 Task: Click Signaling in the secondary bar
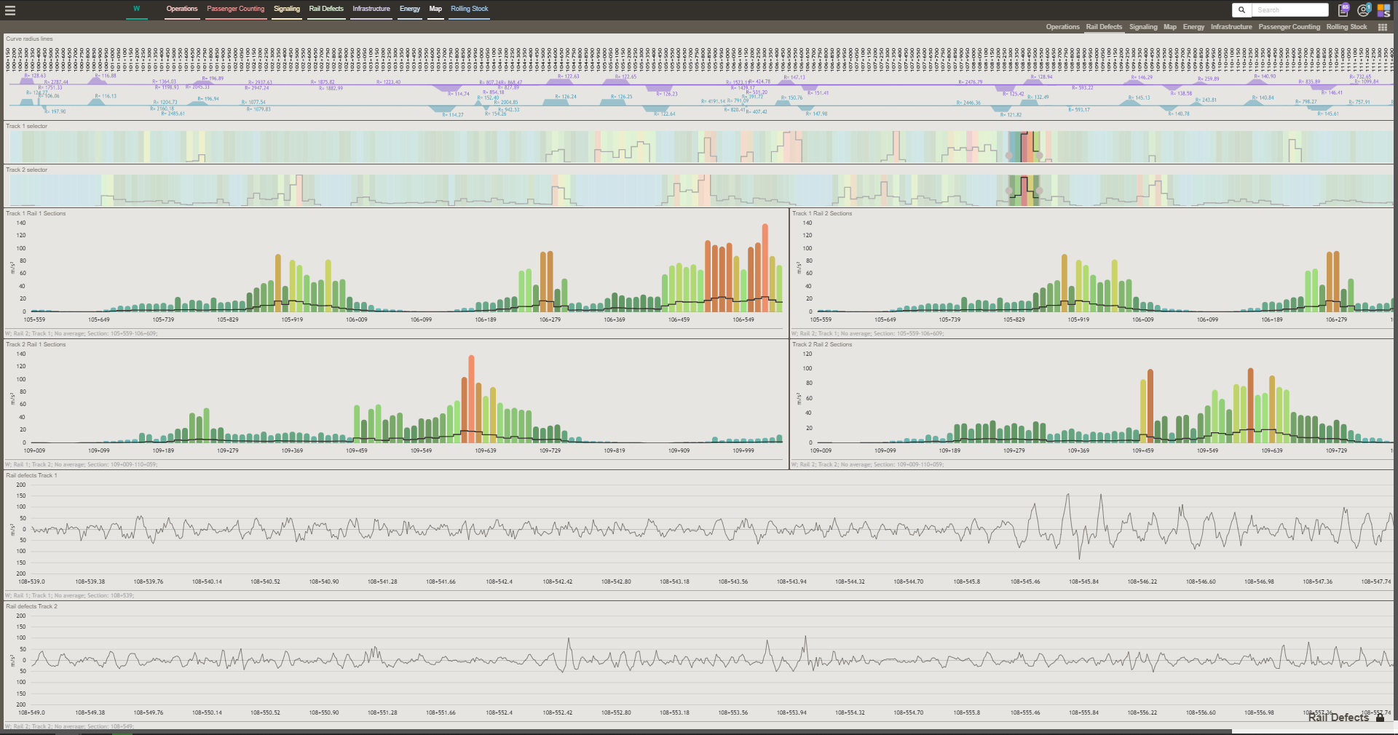click(1143, 27)
